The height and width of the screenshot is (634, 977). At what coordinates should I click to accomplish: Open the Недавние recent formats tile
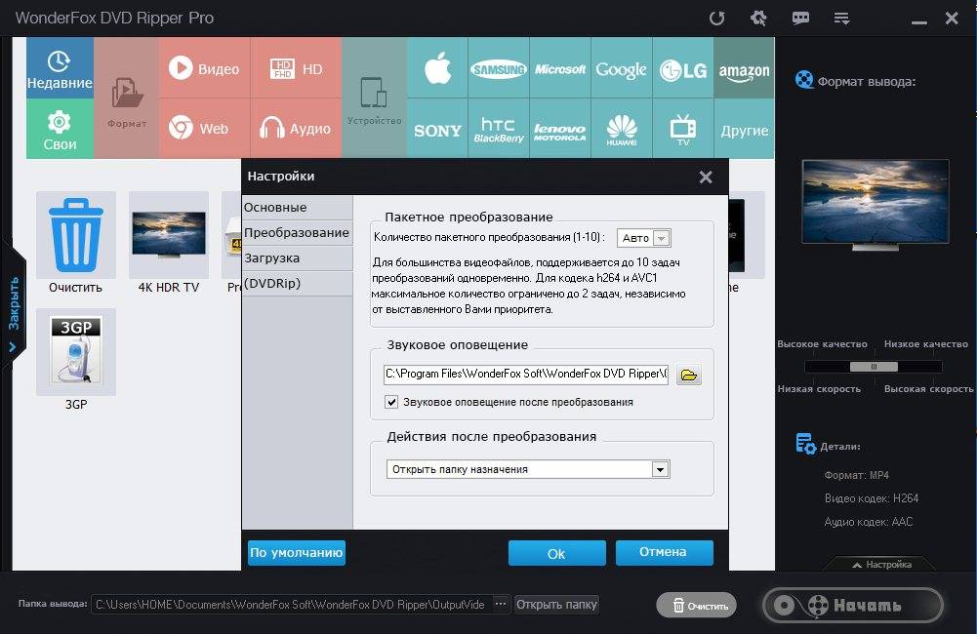click(60, 68)
